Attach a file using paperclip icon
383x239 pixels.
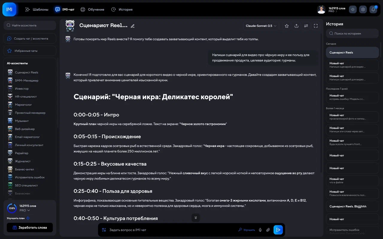coord(268,230)
